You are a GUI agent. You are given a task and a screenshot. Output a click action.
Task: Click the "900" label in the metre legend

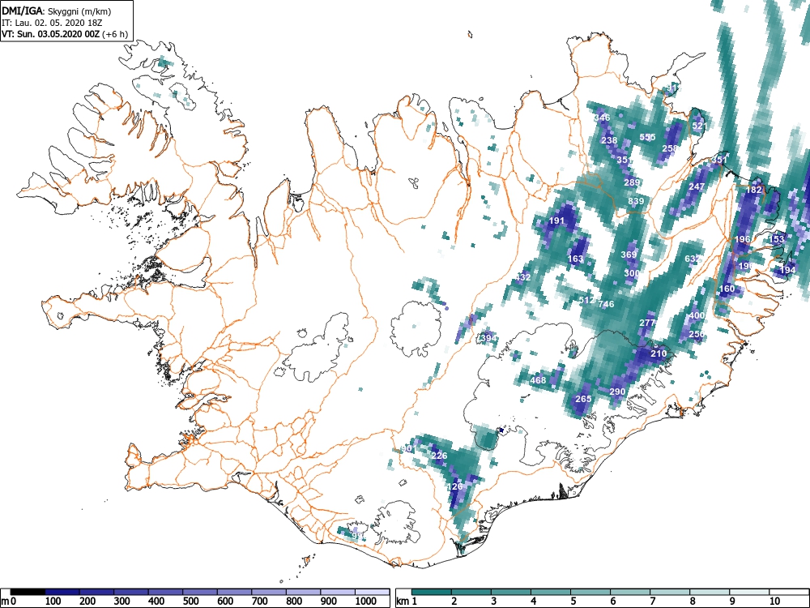click(329, 602)
